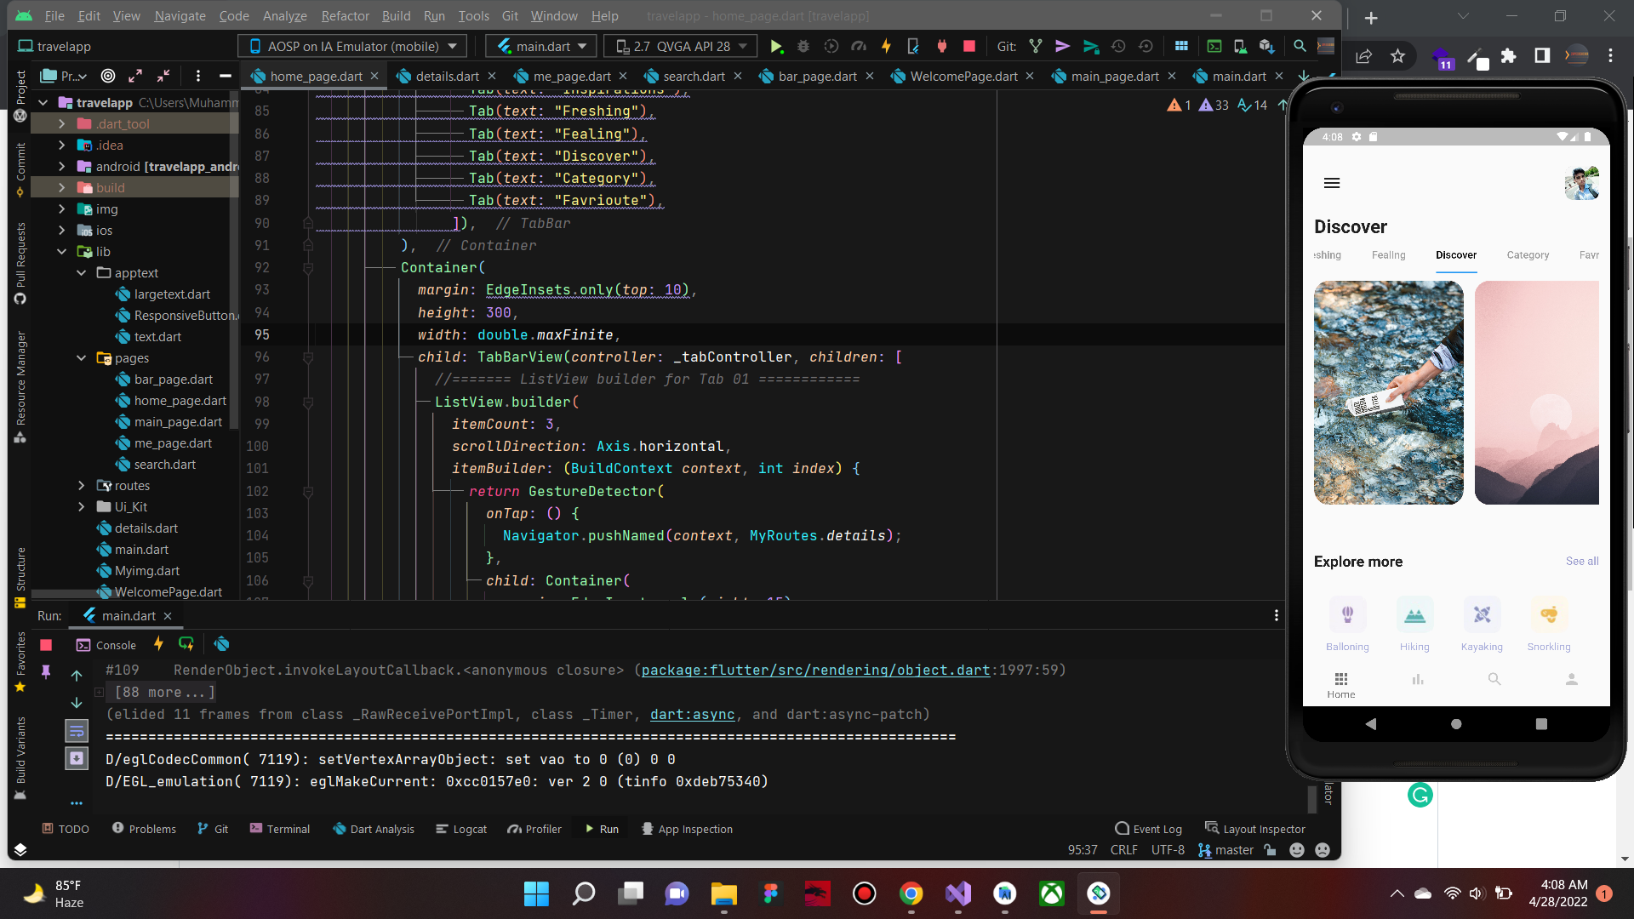
Task: Open Event Log in status bar
Action: tap(1149, 829)
